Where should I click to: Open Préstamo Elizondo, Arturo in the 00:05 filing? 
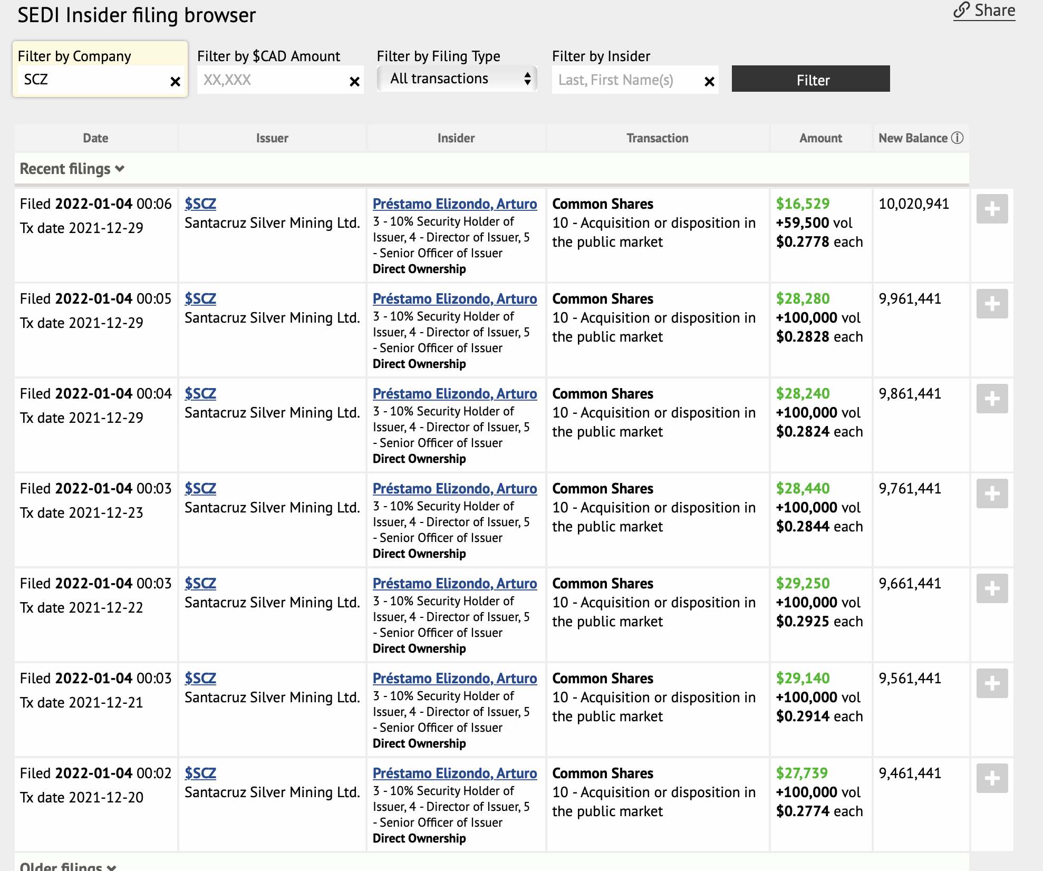pos(455,299)
